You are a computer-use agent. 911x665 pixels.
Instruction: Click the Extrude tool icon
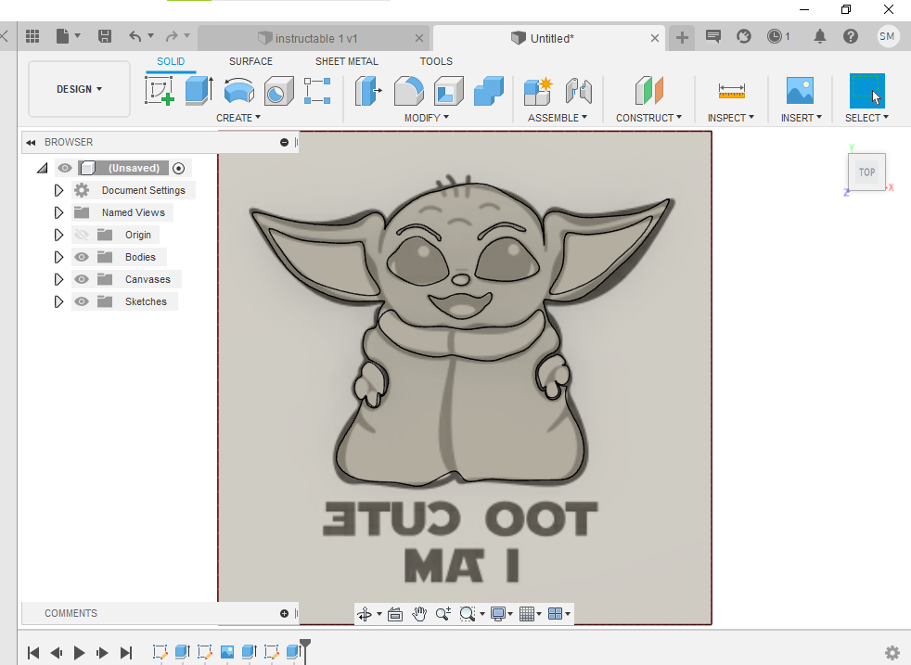[199, 91]
